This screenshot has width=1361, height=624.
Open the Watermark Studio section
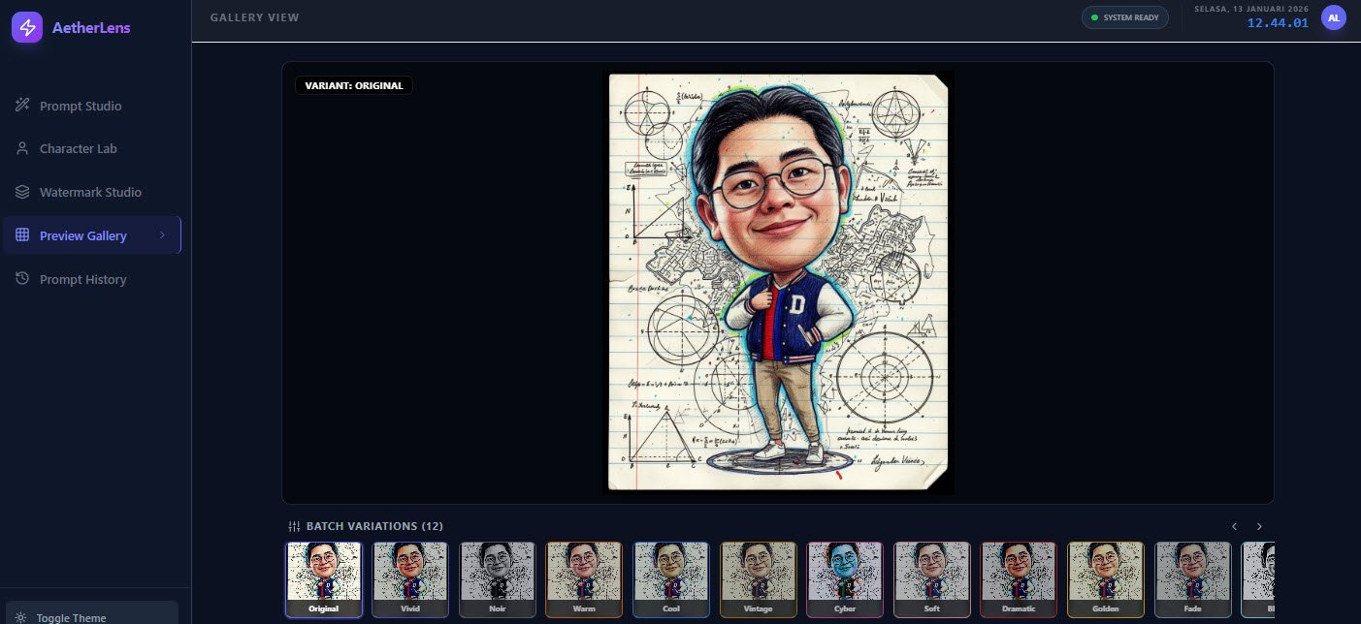pyautogui.click(x=92, y=192)
